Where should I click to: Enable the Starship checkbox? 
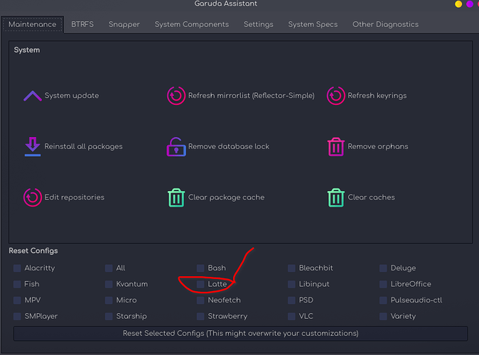coord(109,316)
